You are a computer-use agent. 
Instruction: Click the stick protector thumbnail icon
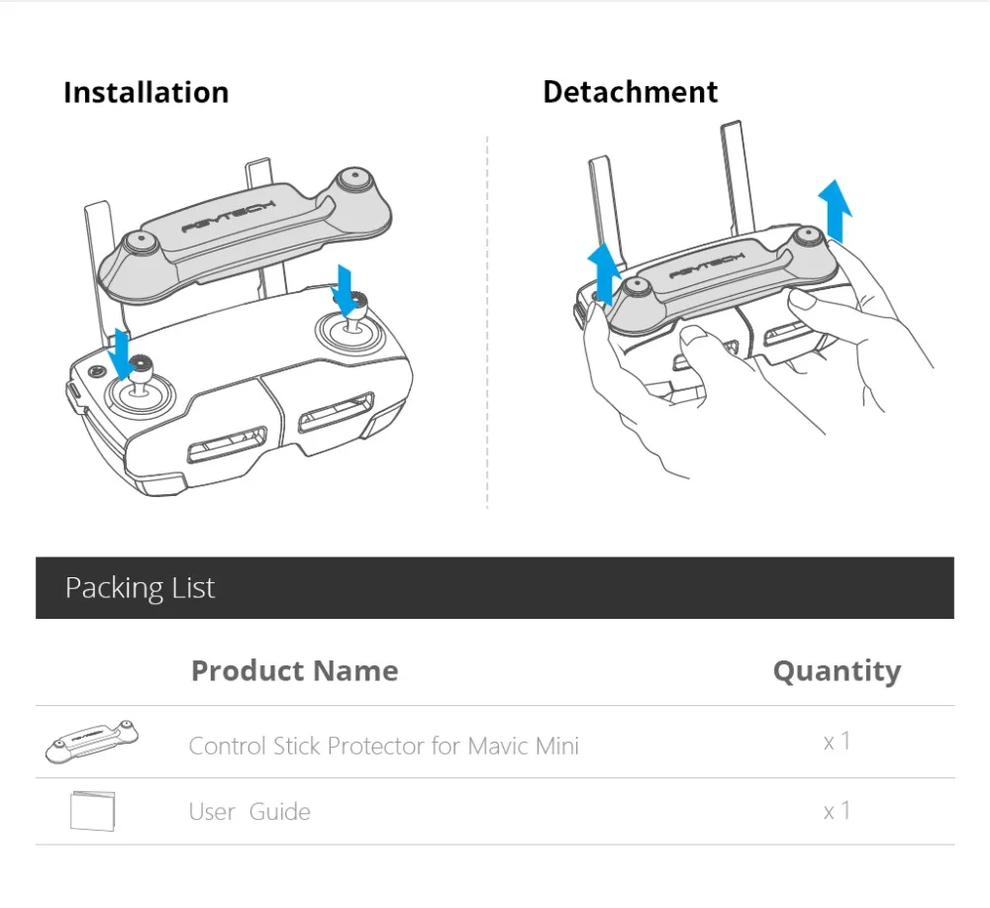pyautogui.click(x=92, y=742)
